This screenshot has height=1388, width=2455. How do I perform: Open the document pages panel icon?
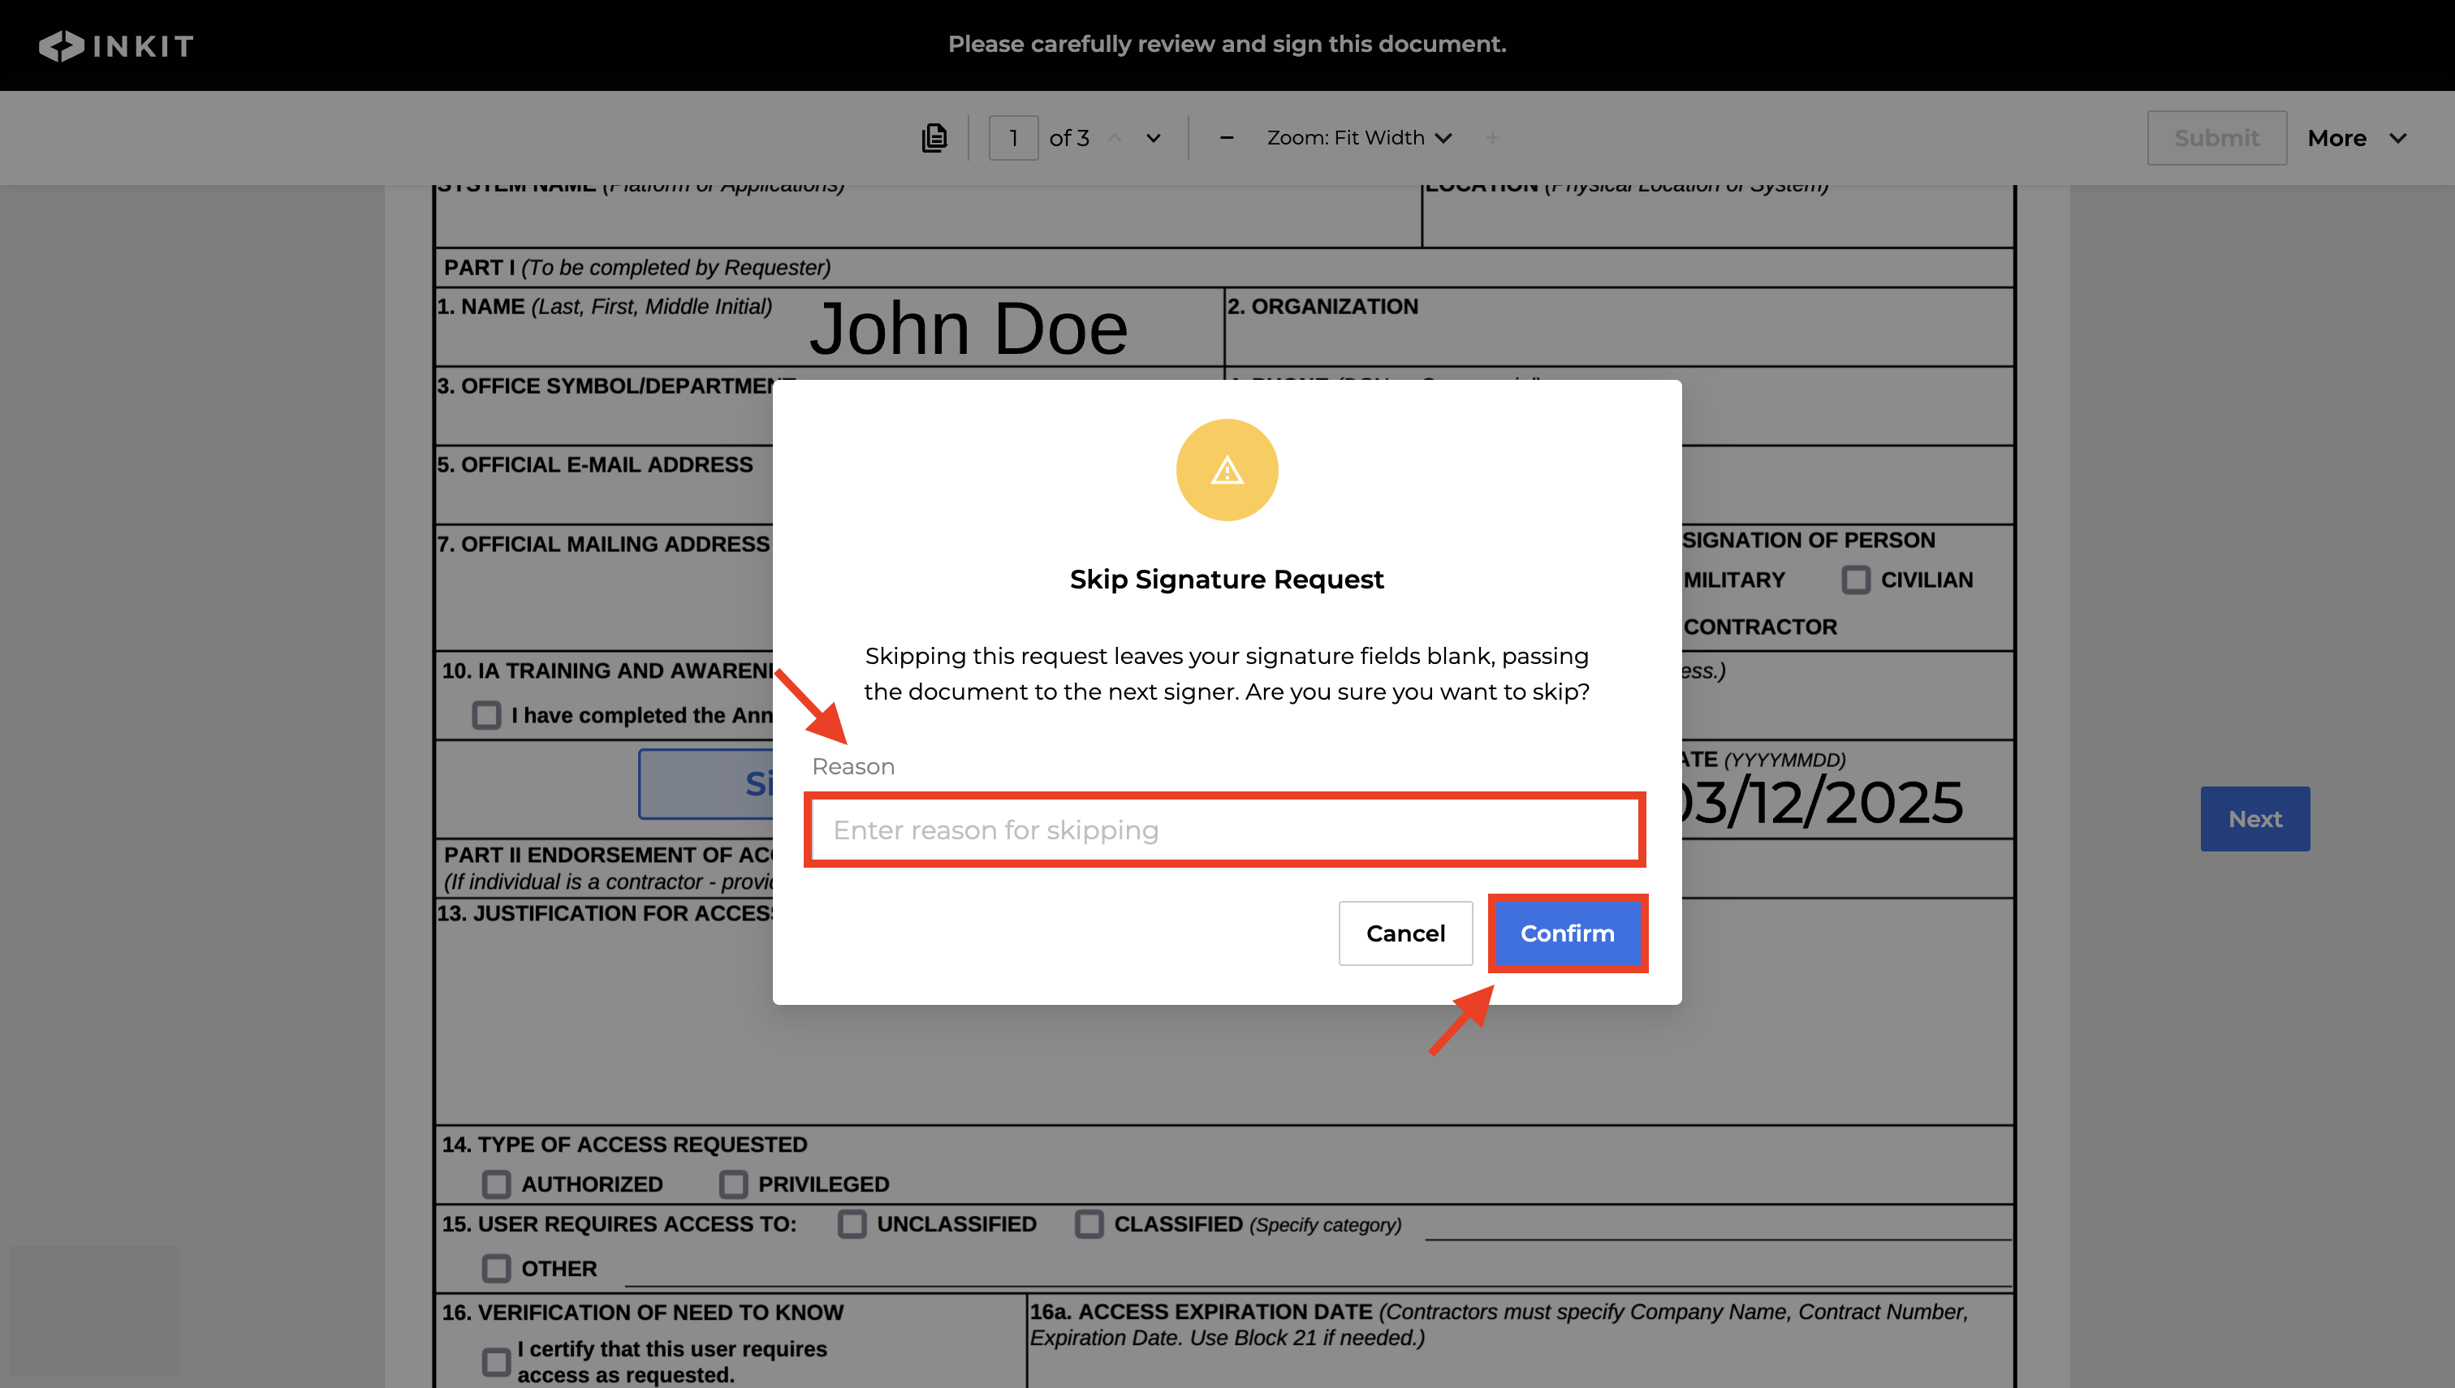[x=934, y=138]
